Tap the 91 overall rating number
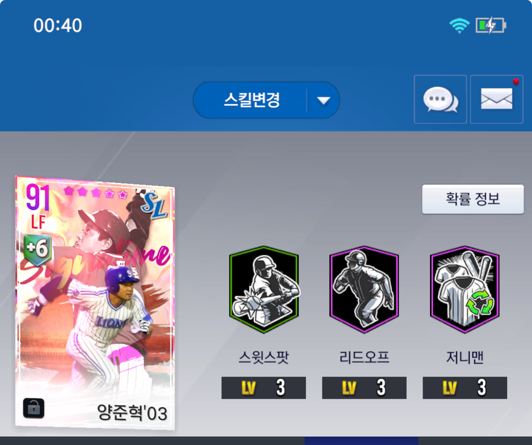The width and height of the screenshot is (532, 445). 38,199
